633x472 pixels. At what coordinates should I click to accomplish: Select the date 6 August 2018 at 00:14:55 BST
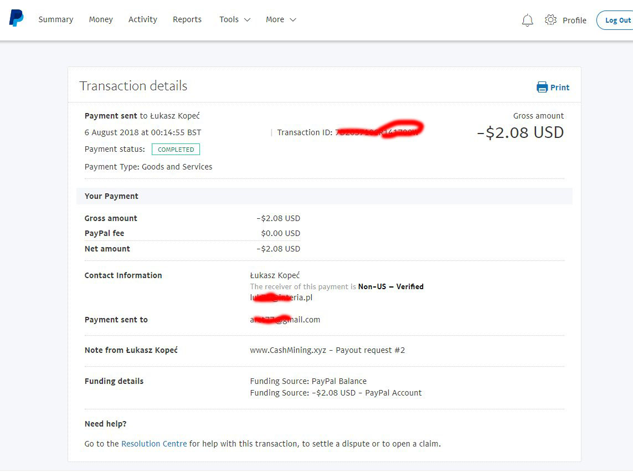[142, 132]
